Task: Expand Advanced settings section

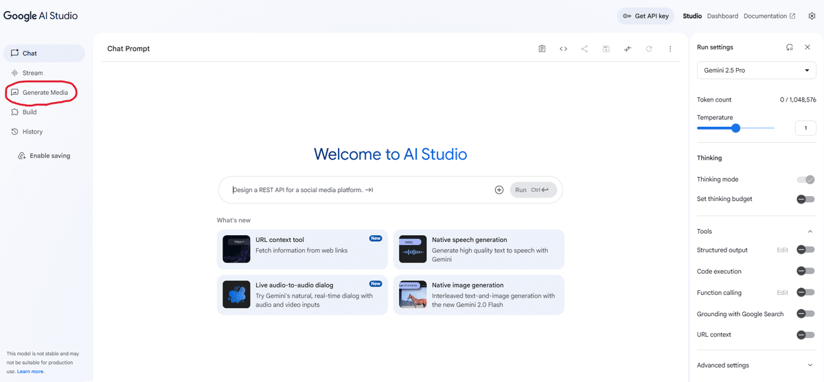Action: (756, 366)
